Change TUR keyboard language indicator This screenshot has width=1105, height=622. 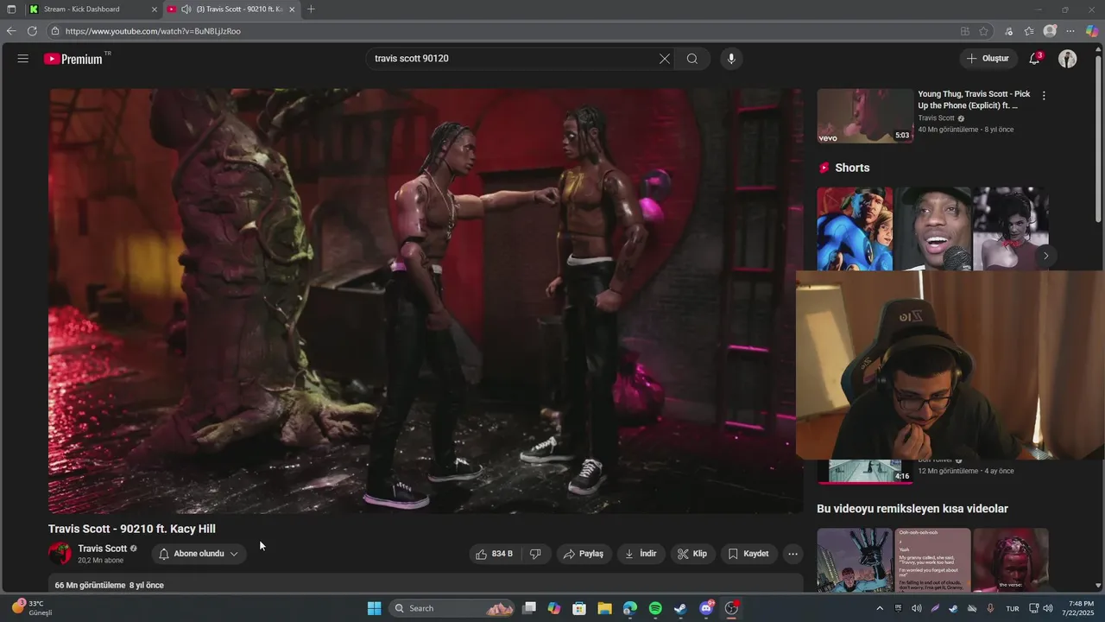click(x=1012, y=608)
